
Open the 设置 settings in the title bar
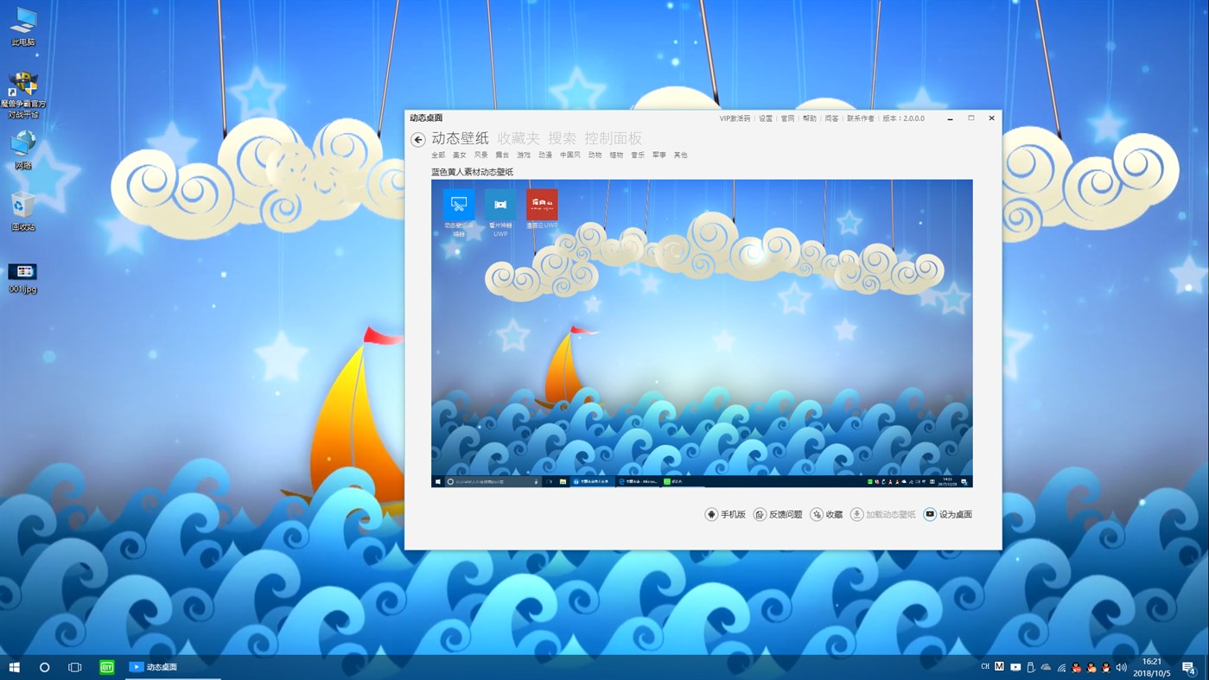click(x=766, y=118)
